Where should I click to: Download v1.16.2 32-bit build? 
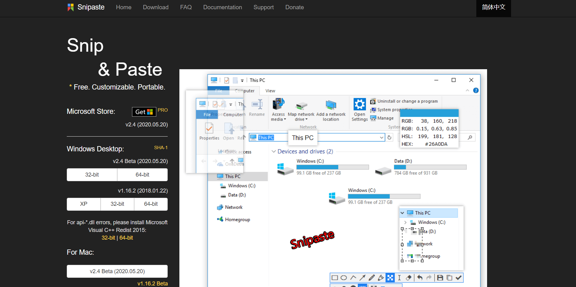coord(117,204)
